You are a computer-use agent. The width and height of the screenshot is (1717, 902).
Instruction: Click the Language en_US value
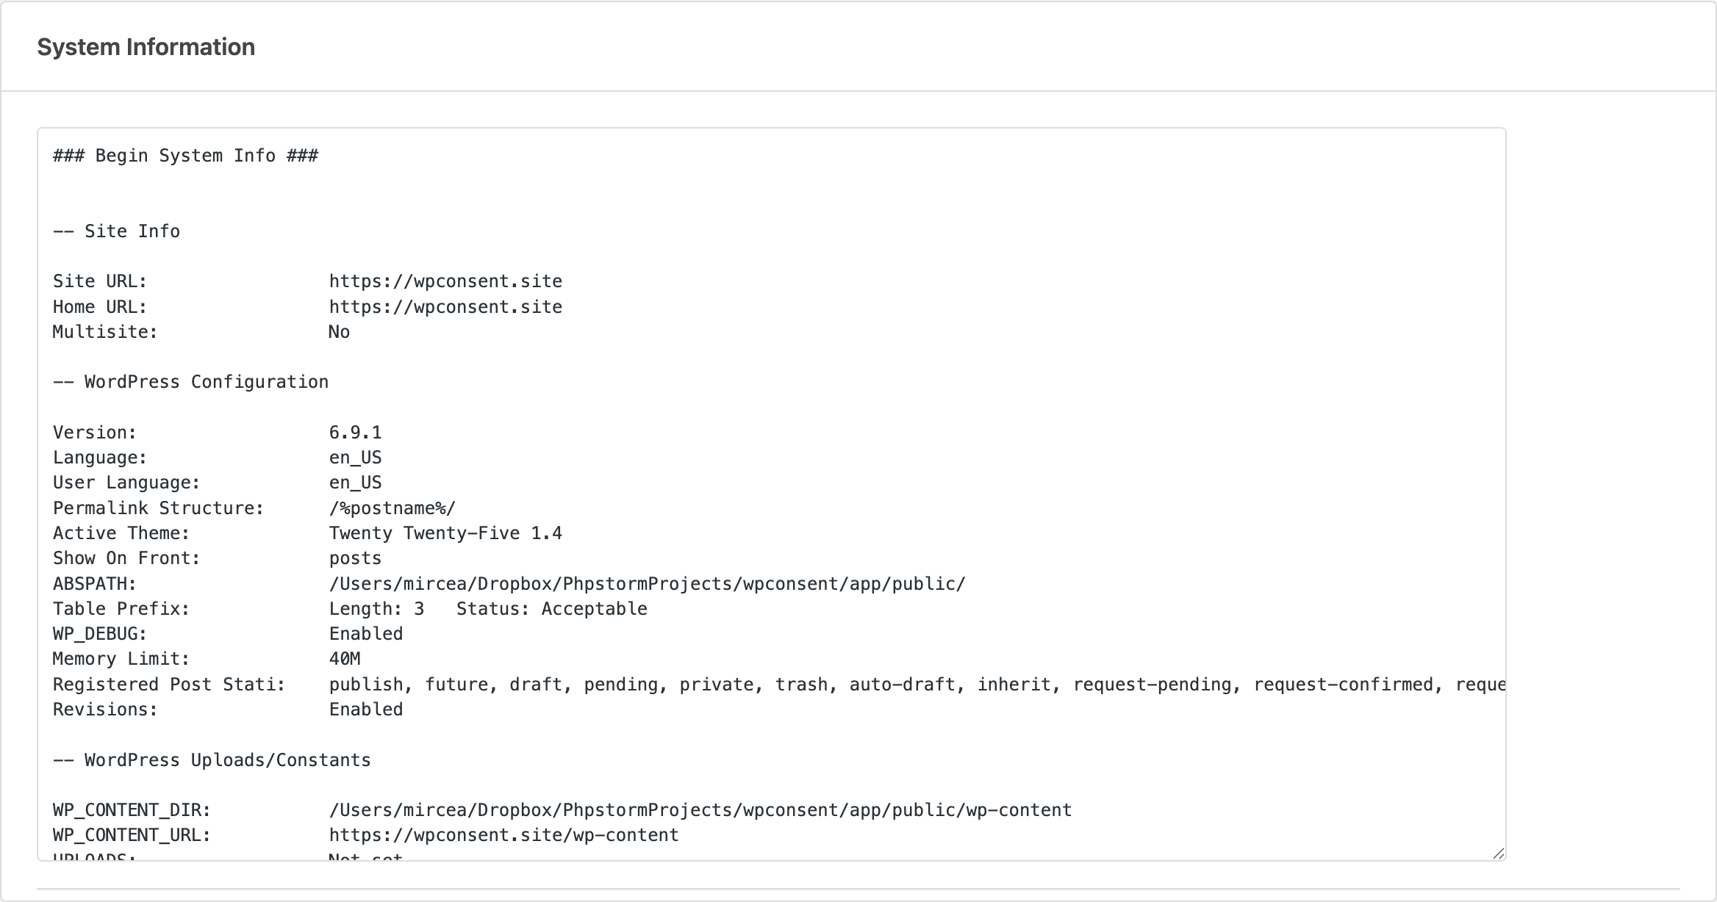pyautogui.click(x=355, y=458)
